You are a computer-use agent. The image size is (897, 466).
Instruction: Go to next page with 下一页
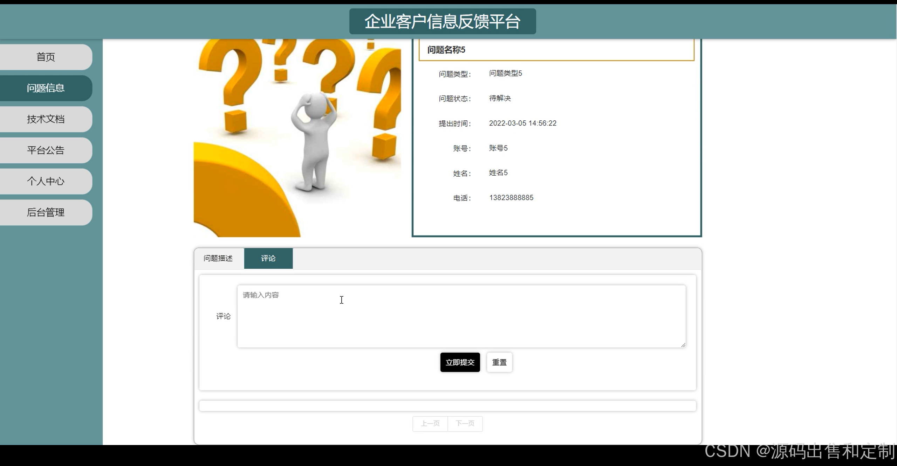(x=465, y=424)
